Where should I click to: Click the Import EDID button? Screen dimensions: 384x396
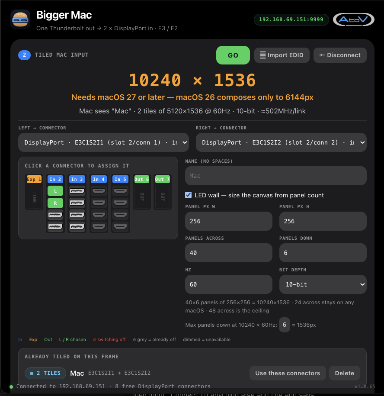point(282,55)
